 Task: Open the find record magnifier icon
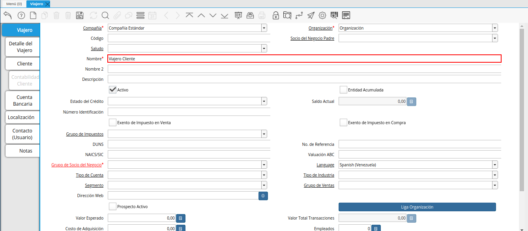(105, 15)
